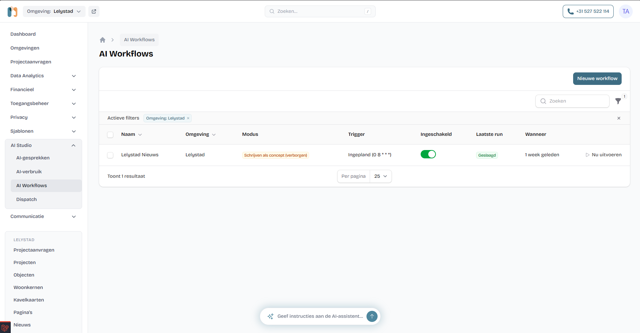
Task: Click the sparkle AI assistant icon
Action: coord(271,316)
